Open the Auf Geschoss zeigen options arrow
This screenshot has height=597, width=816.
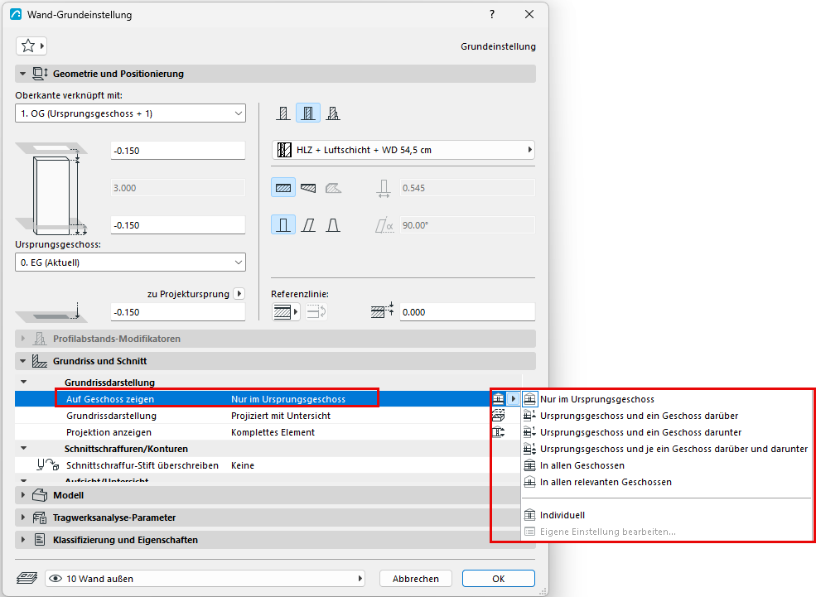[513, 399]
